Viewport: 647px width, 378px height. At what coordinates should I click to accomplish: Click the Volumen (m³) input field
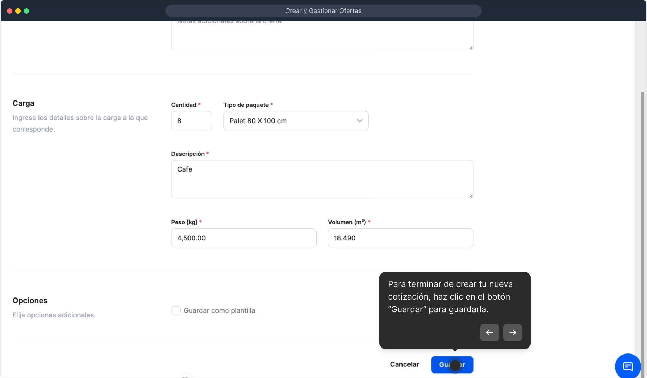400,238
